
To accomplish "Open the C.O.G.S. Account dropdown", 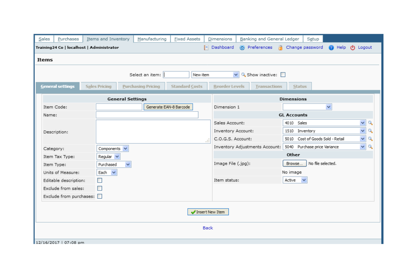I will [x=324, y=139].
